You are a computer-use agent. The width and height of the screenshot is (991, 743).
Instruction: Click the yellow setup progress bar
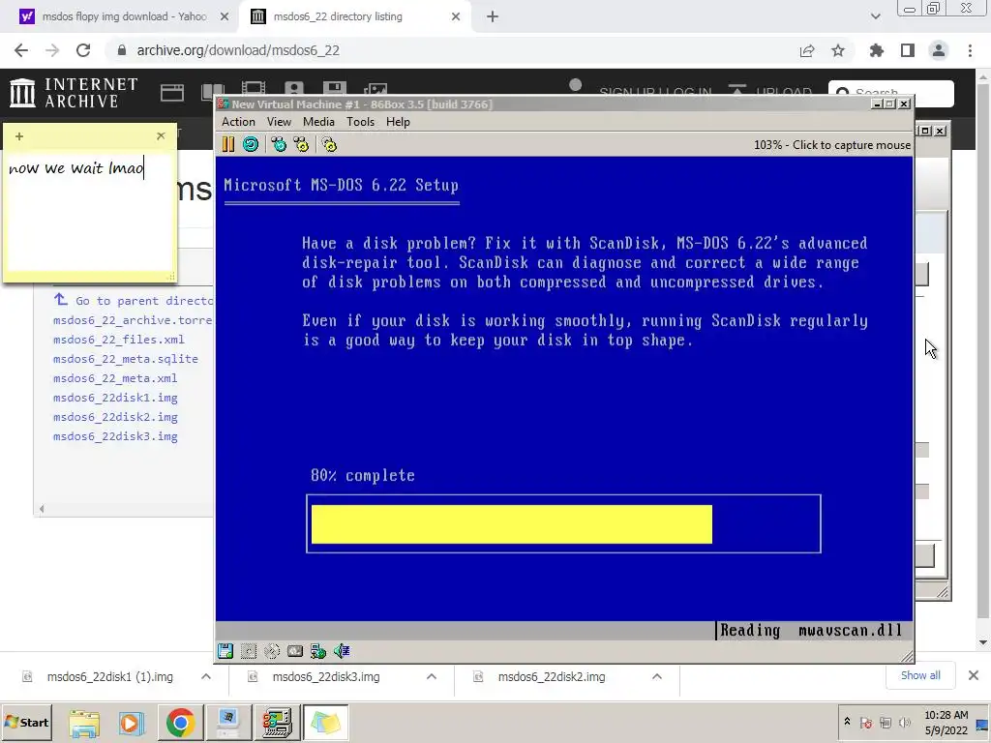[x=512, y=523]
